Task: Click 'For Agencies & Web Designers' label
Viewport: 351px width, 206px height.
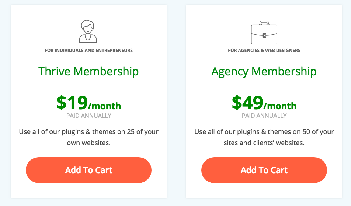Action: [264, 51]
